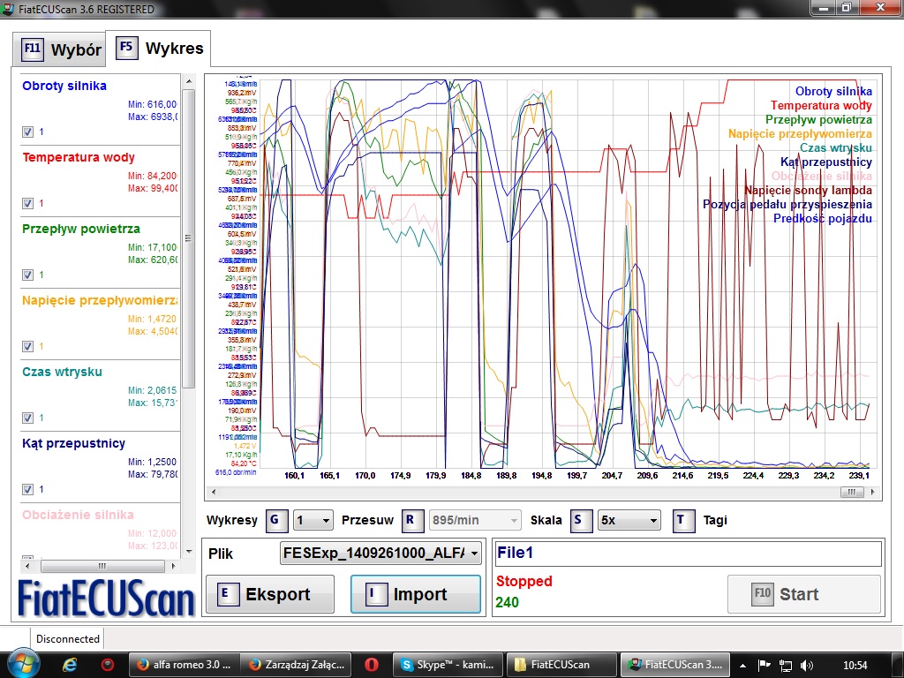904x678 pixels.
Task: Click the chart's horizontal scrollbar thumb
Action: 852,493
